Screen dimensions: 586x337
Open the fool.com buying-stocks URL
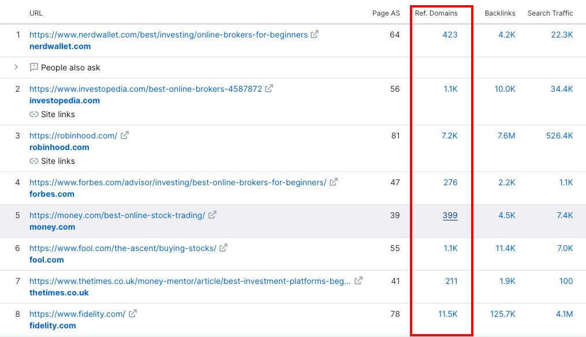[x=123, y=248]
